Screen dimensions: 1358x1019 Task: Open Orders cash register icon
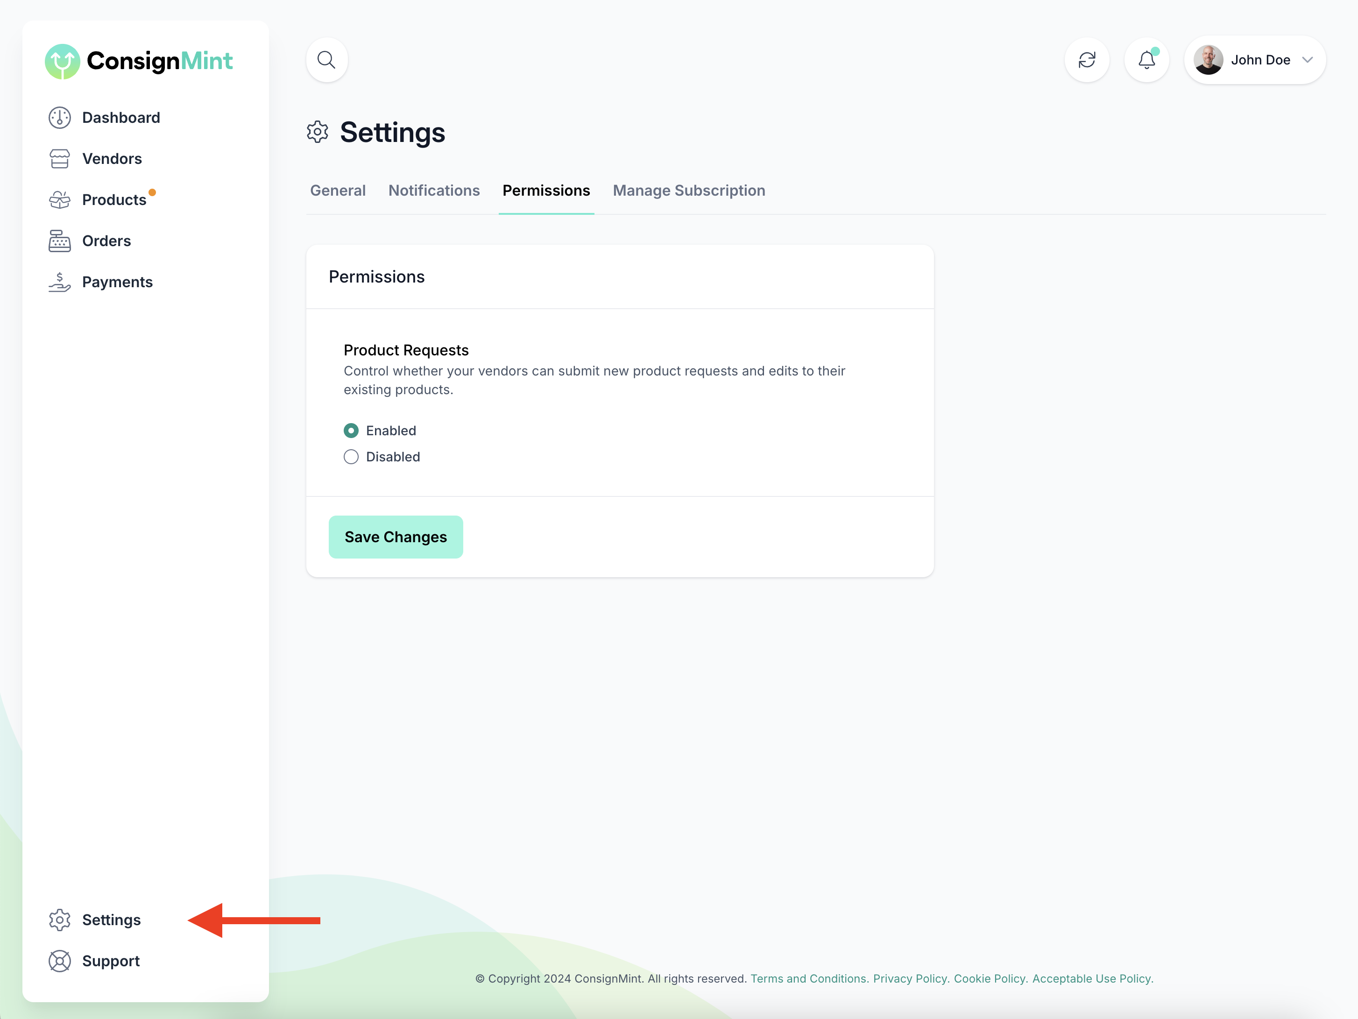[x=60, y=241]
